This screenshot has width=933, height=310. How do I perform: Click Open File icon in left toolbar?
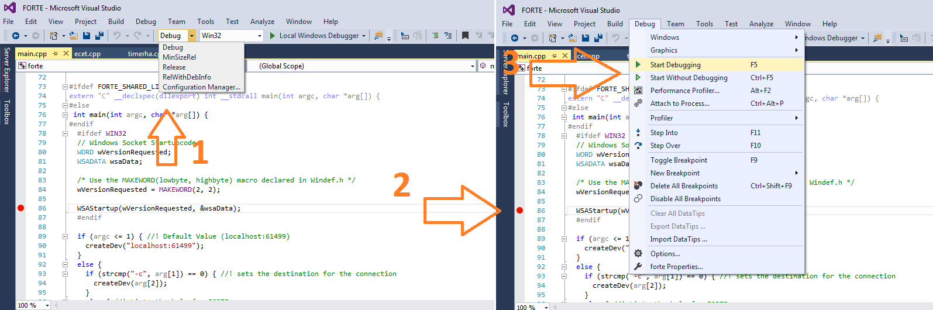tap(74, 36)
